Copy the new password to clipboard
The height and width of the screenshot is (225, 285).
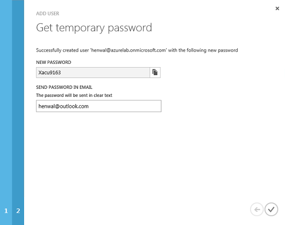(x=155, y=72)
